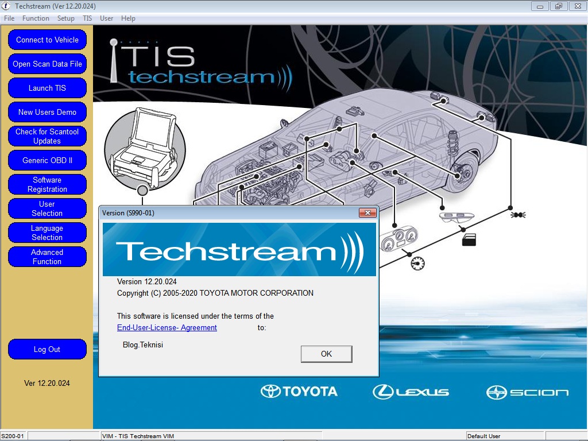
Task: Start the New Users Demo
Action: point(47,112)
